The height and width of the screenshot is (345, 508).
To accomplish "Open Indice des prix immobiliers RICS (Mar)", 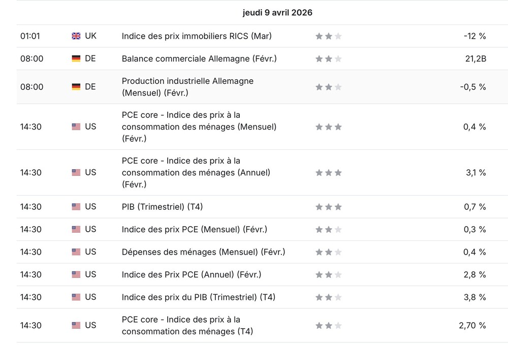I will 197,36.
